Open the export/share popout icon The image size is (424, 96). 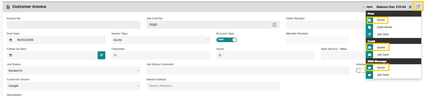point(418,7)
